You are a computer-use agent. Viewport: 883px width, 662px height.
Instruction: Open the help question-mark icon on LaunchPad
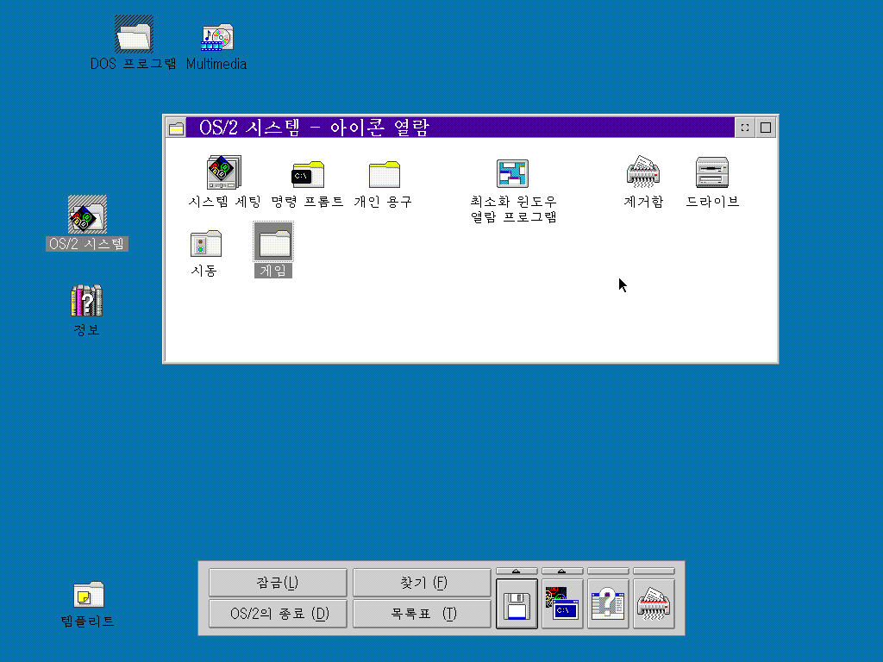[608, 603]
